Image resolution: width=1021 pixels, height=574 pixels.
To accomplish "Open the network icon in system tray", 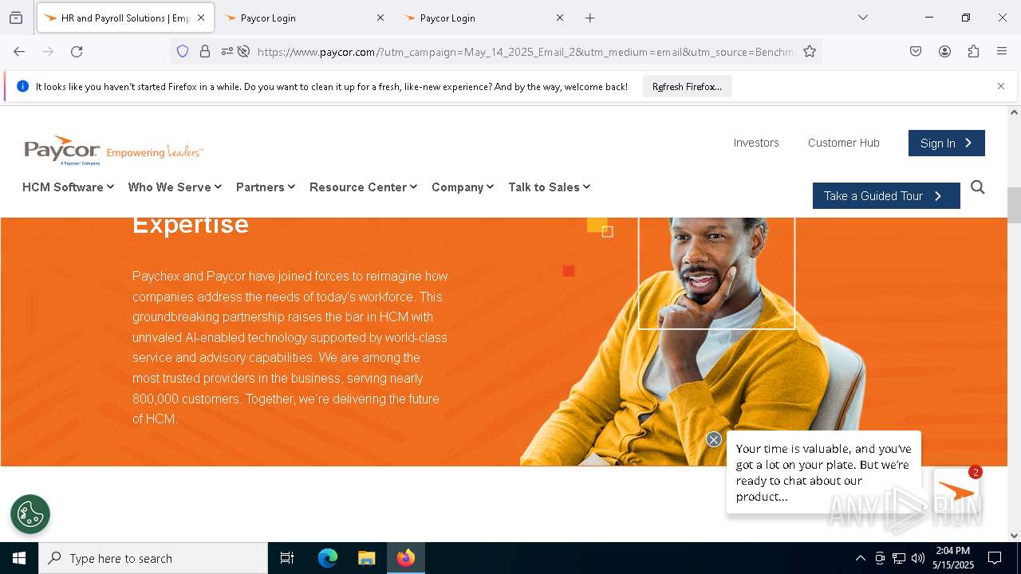I will pos(899,558).
